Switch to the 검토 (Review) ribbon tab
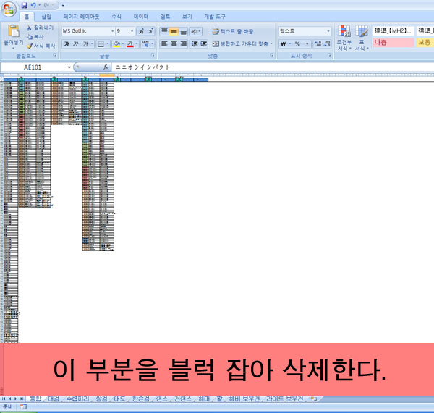Screen dimensions: 434x413 click(165, 17)
